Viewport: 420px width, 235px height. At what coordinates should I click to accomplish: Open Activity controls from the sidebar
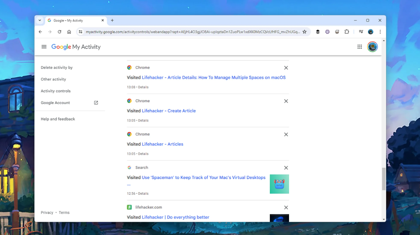coord(56,91)
